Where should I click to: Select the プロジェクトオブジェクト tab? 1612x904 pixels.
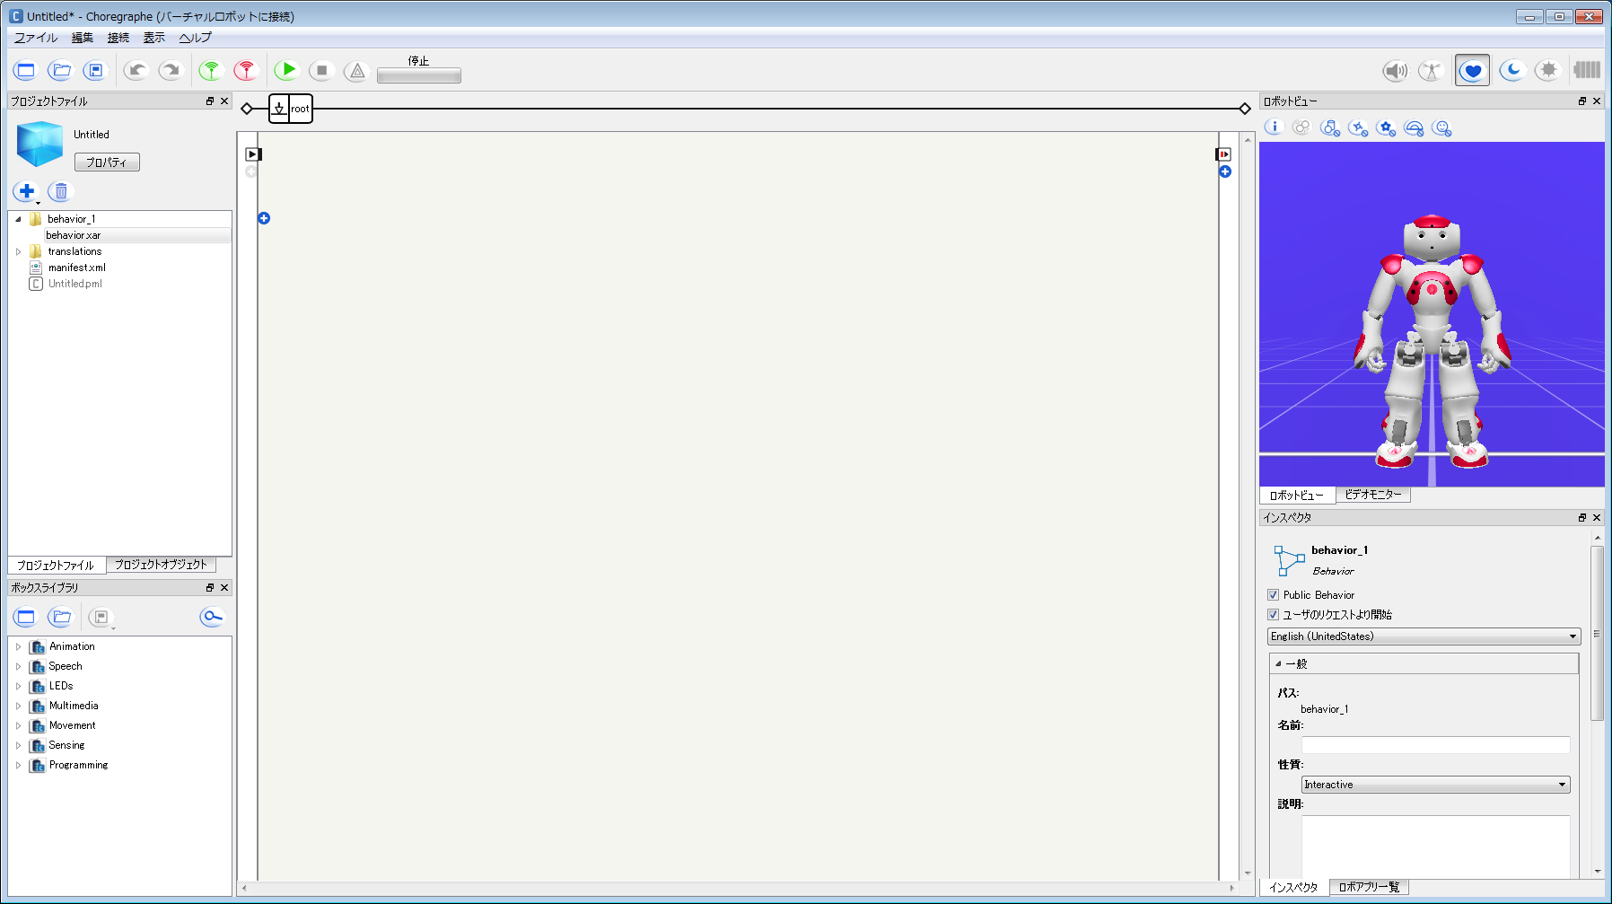point(161,565)
